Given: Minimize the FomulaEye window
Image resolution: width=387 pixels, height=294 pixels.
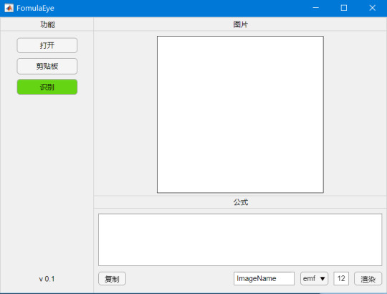Looking at the screenshot, I should click(x=315, y=8).
